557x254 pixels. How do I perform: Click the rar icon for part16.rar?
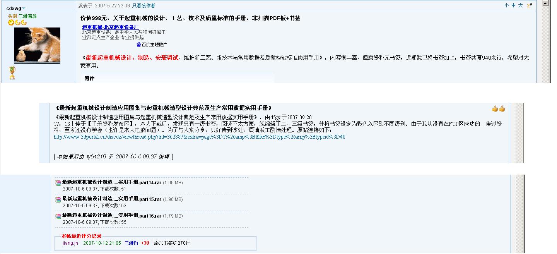[58, 216]
